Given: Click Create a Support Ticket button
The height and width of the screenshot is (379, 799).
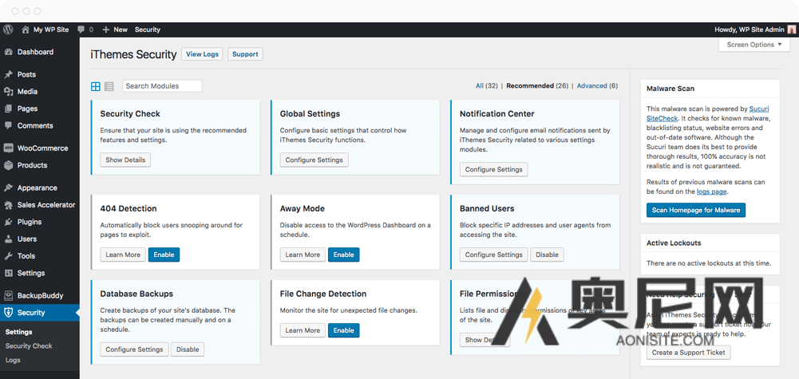Looking at the screenshot, I should click(x=688, y=353).
